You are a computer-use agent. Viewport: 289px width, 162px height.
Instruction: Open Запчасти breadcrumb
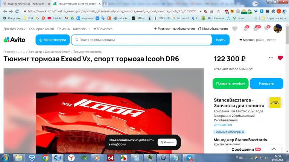pos(35,52)
